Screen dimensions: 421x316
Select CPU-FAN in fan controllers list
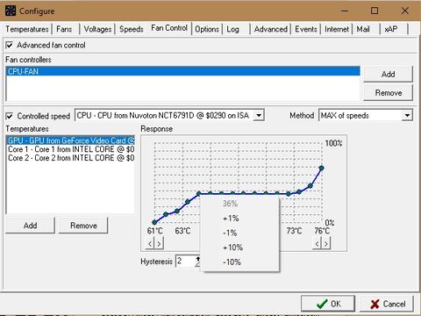pos(182,71)
